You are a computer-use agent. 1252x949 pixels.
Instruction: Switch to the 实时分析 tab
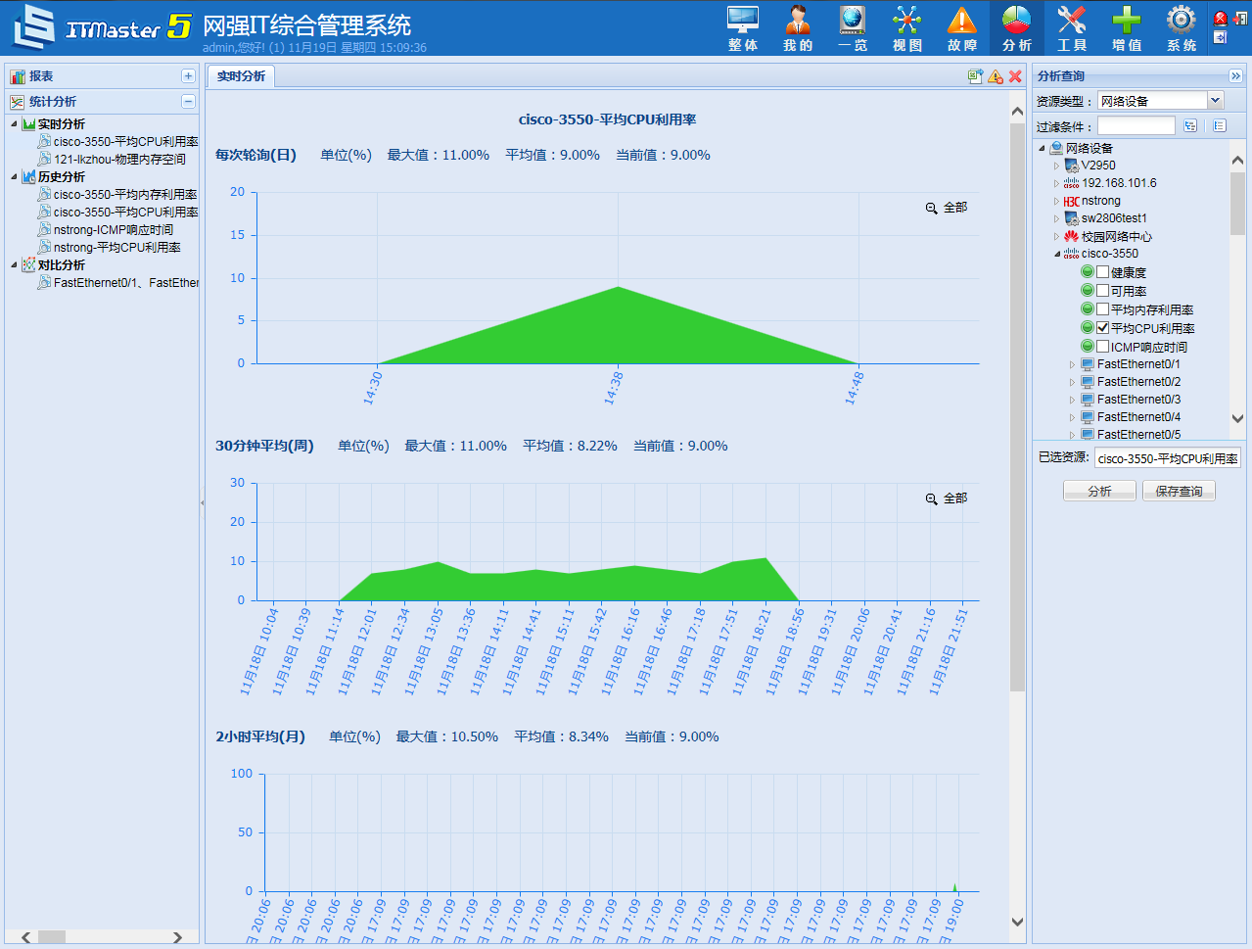pos(241,76)
